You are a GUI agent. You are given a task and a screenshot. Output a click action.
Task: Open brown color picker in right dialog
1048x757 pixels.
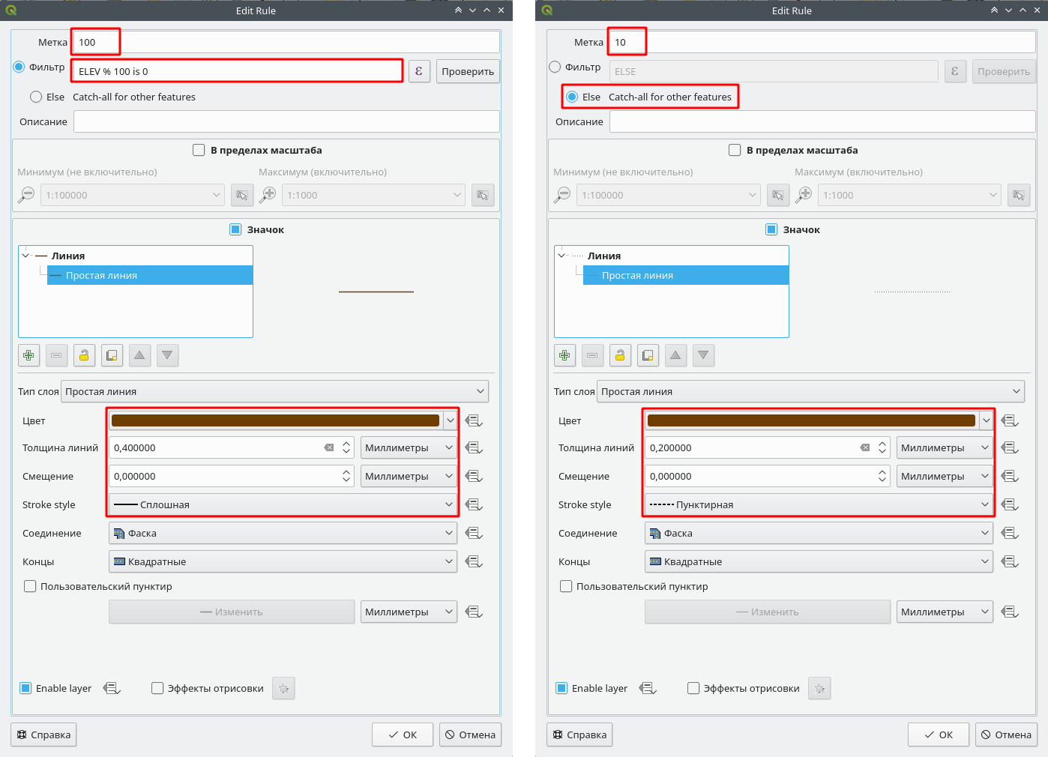click(811, 420)
